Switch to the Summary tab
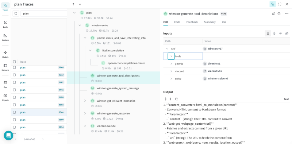292x144 pixels. (210, 22)
